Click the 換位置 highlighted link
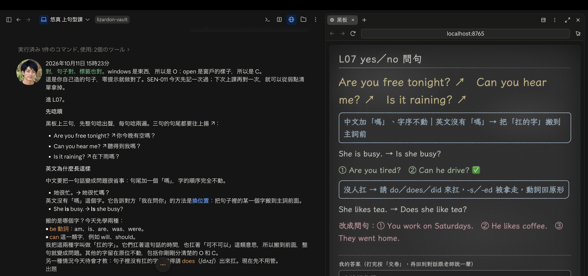The width and height of the screenshot is (588, 276). click(x=201, y=201)
